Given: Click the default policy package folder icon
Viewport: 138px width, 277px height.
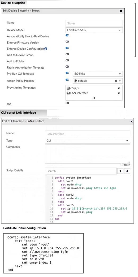Looking at the screenshot, I should (76, 81).
